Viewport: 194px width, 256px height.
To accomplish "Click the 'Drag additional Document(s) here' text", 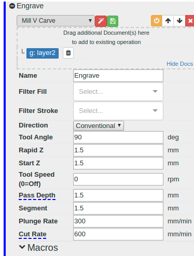I will (x=106, y=33).
